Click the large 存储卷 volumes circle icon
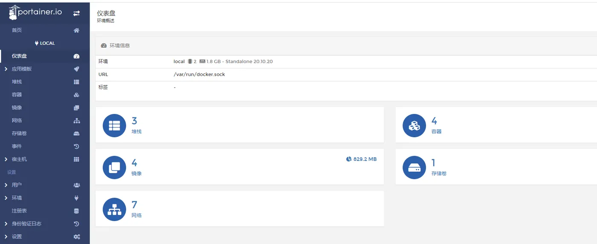This screenshot has width=597, height=244. pyautogui.click(x=414, y=167)
